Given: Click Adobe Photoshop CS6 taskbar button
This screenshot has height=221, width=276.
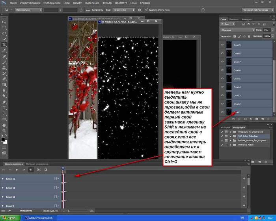Looking at the screenshot, I should pos(40,218).
